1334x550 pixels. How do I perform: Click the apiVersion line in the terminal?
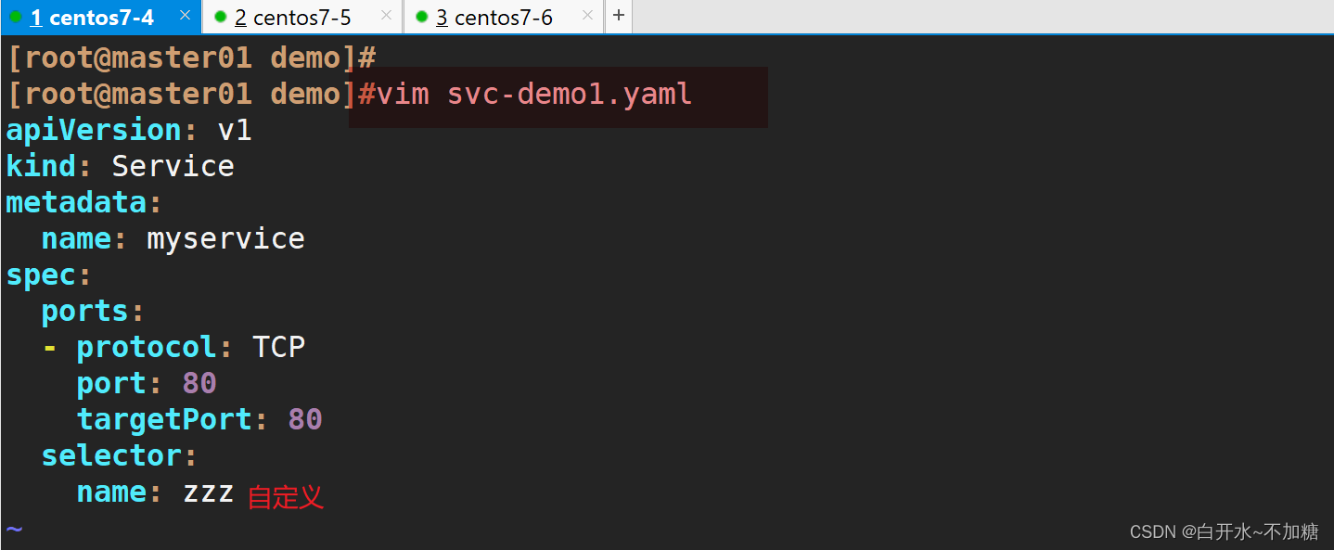pos(129,130)
